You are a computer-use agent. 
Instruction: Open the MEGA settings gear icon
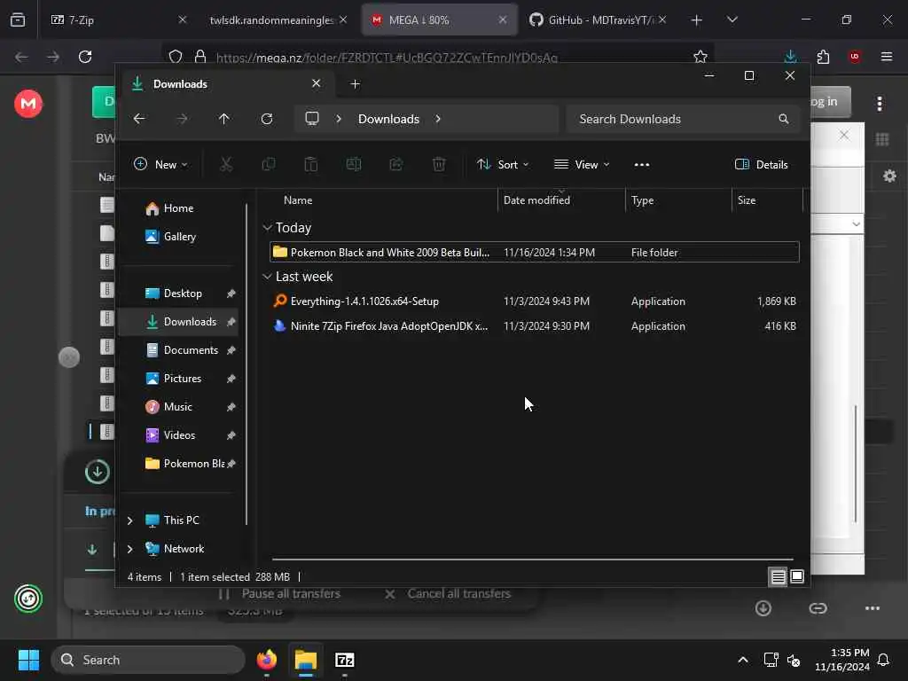pos(889,176)
